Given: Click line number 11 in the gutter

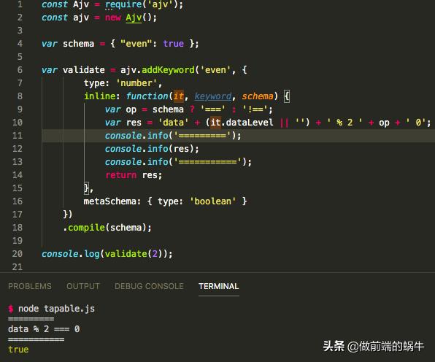Looking at the screenshot, I should (18, 135).
